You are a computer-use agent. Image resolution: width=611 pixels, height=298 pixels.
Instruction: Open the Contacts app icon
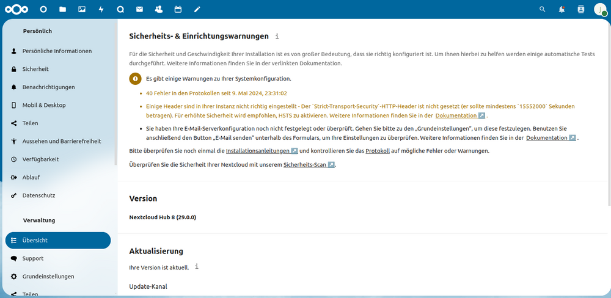pos(159,9)
